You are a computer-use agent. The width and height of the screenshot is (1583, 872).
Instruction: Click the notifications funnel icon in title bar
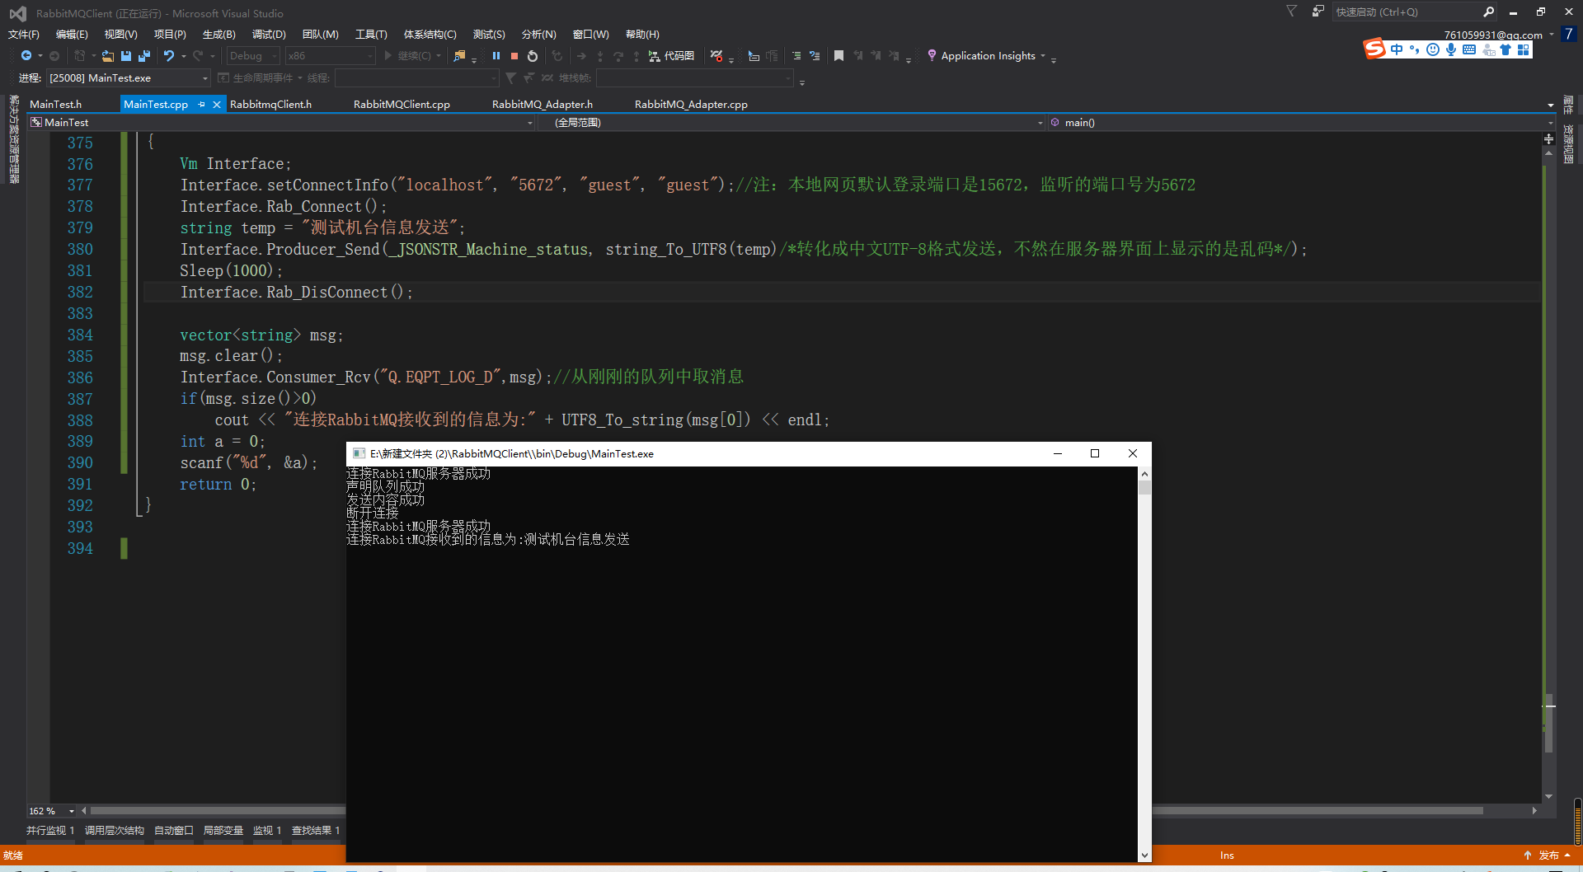pos(1292,12)
